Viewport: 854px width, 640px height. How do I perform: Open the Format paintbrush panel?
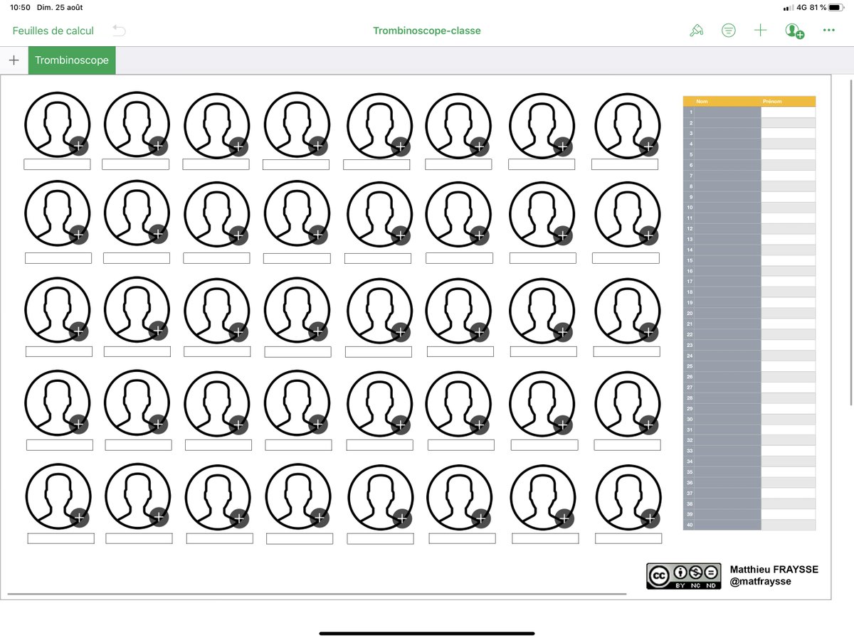pyautogui.click(x=697, y=30)
